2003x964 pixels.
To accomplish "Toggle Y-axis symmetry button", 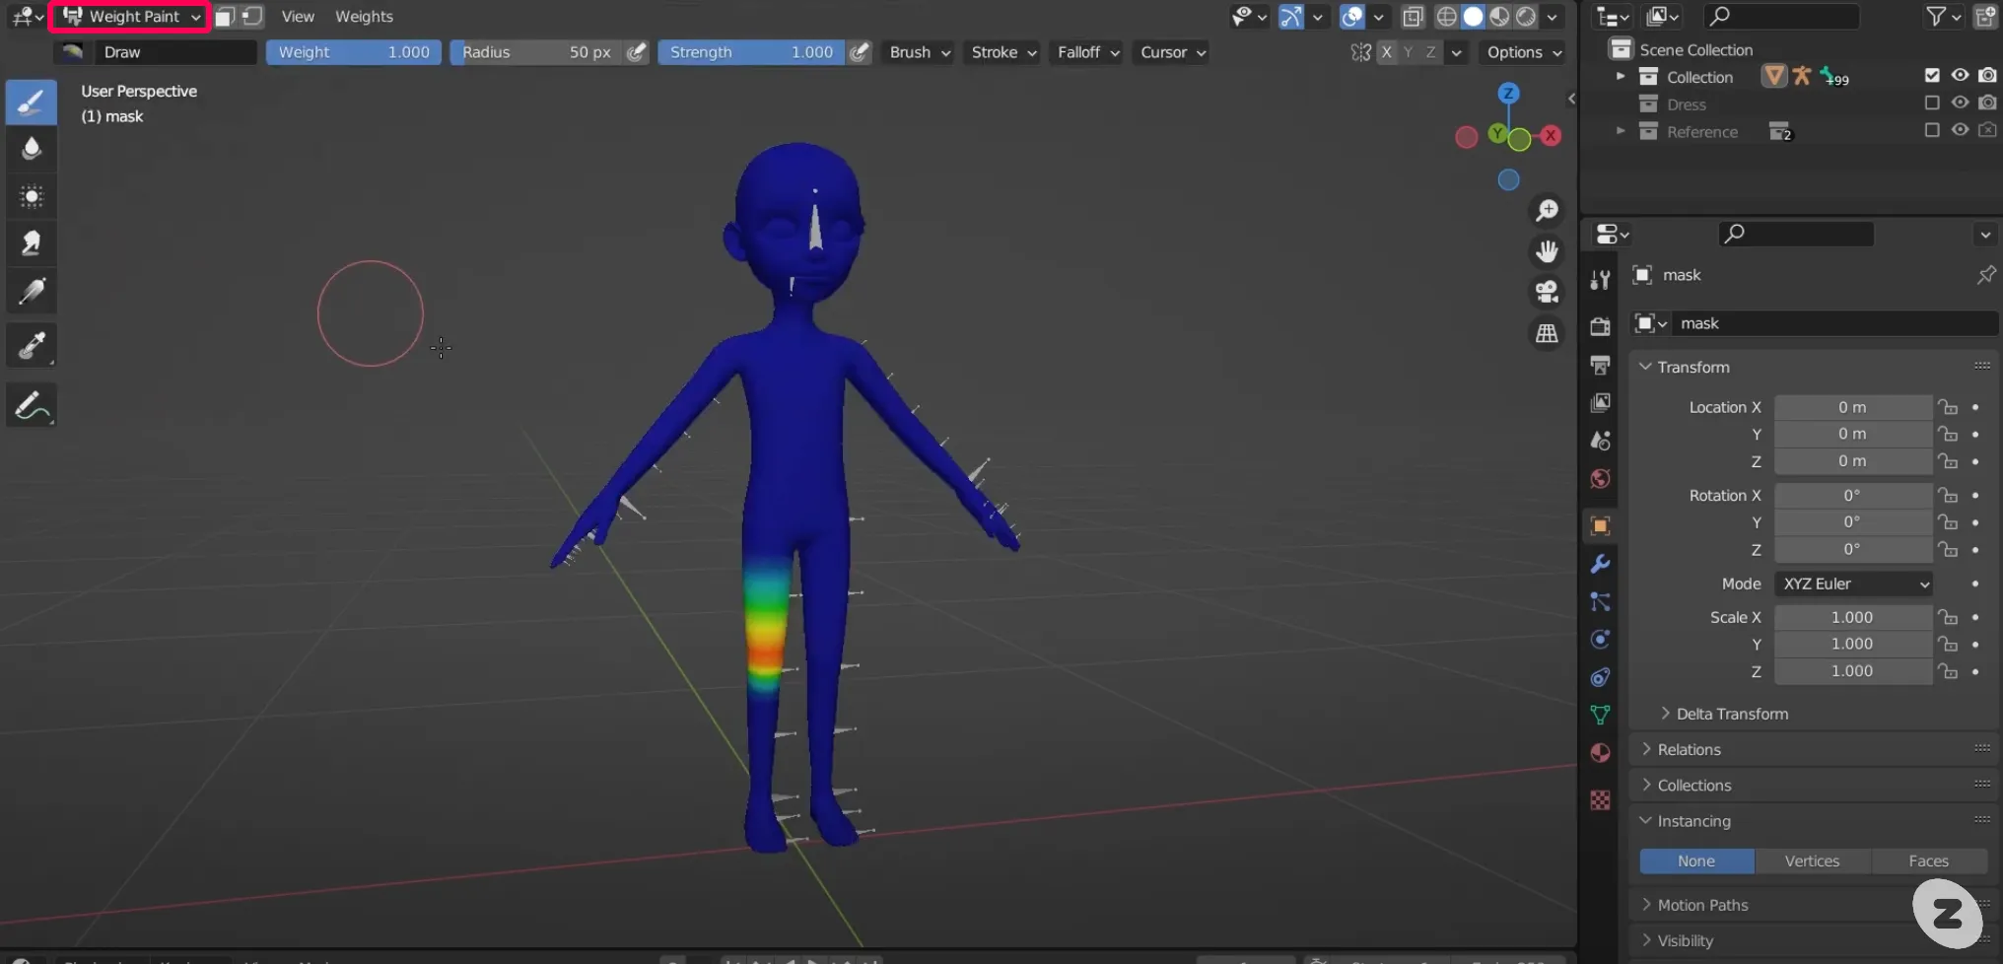I will click(1408, 52).
